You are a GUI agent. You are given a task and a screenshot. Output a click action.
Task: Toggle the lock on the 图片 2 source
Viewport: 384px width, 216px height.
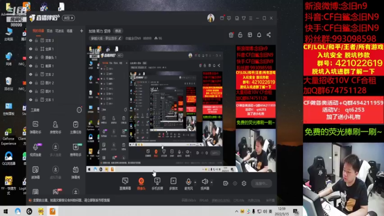[x=36, y=83]
